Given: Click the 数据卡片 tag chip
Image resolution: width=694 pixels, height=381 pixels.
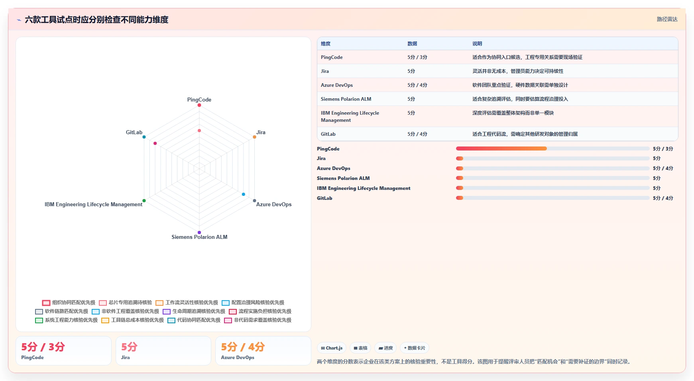Looking at the screenshot, I should point(415,348).
